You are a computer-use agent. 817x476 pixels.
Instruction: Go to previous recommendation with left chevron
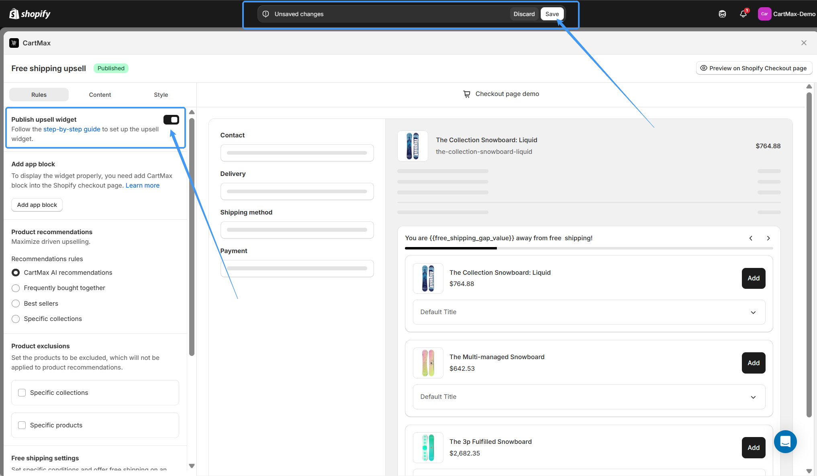pyautogui.click(x=751, y=238)
